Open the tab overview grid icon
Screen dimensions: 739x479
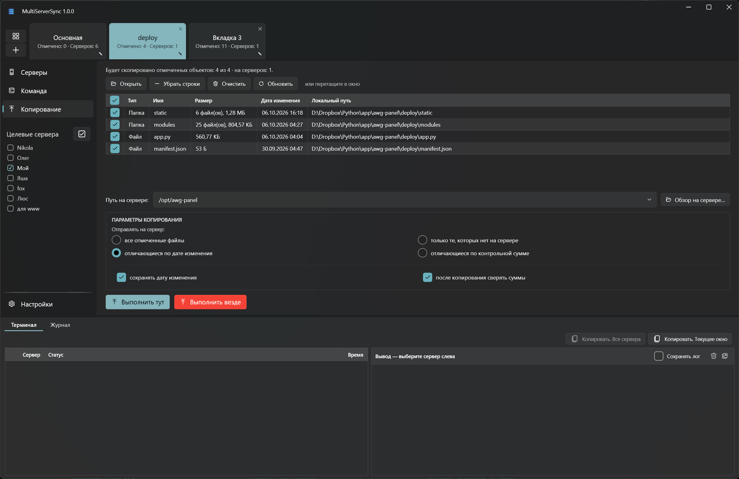pos(16,36)
